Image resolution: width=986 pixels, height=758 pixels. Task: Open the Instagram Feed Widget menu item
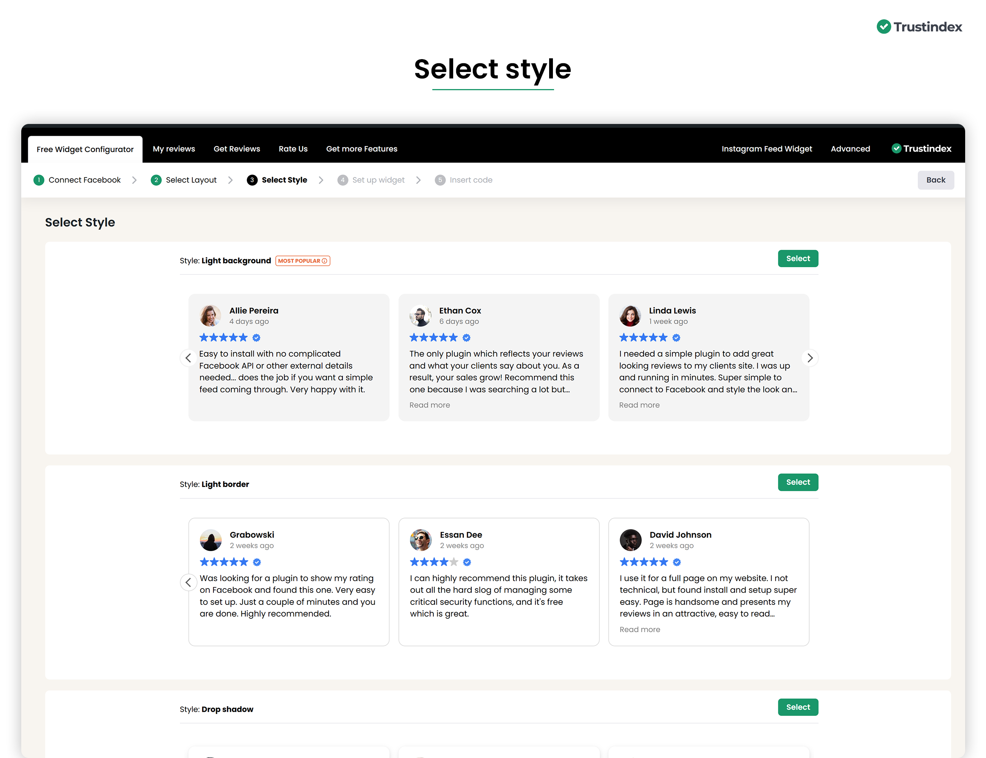tap(766, 149)
